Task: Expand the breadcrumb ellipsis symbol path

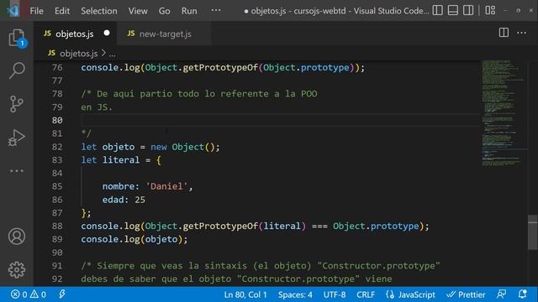Action: click(112, 54)
